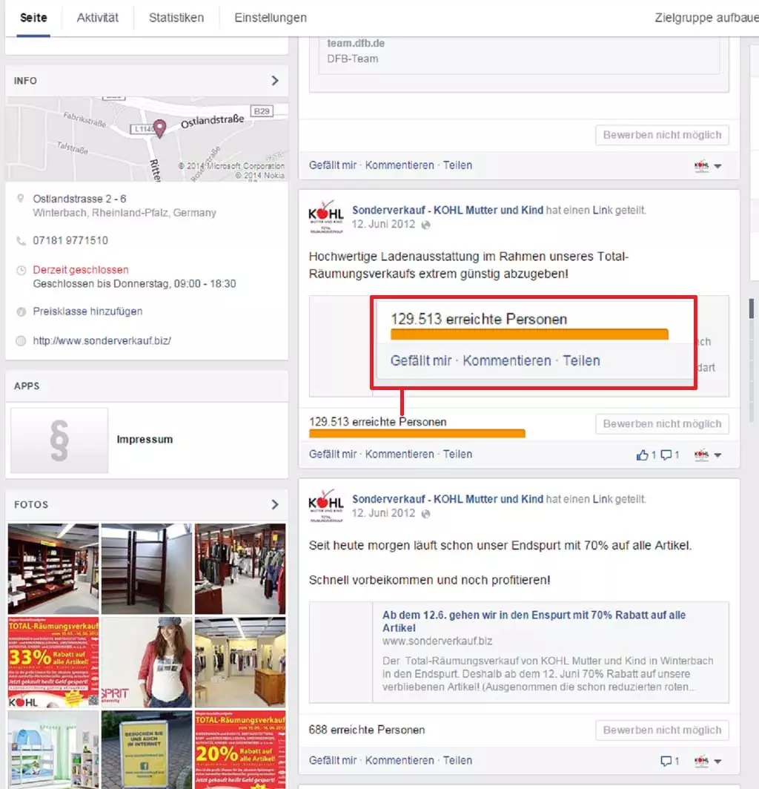Click the 12. Juni 2012 timestamp on the Endspurt post
The image size is (759, 789).
tap(383, 513)
